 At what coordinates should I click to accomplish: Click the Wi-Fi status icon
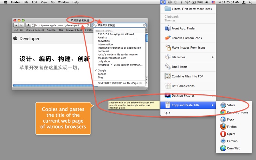pos(188,2)
